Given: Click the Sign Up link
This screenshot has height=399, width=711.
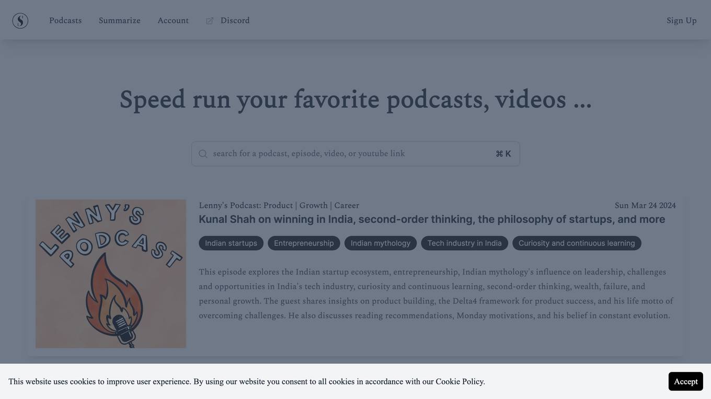Looking at the screenshot, I should pos(681,20).
